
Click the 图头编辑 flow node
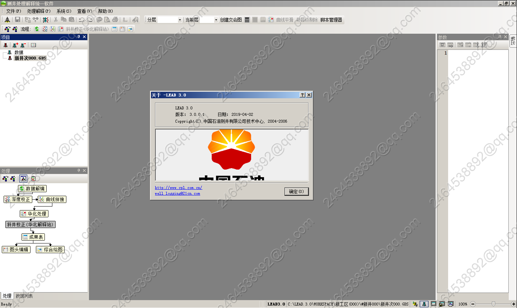point(16,250)
